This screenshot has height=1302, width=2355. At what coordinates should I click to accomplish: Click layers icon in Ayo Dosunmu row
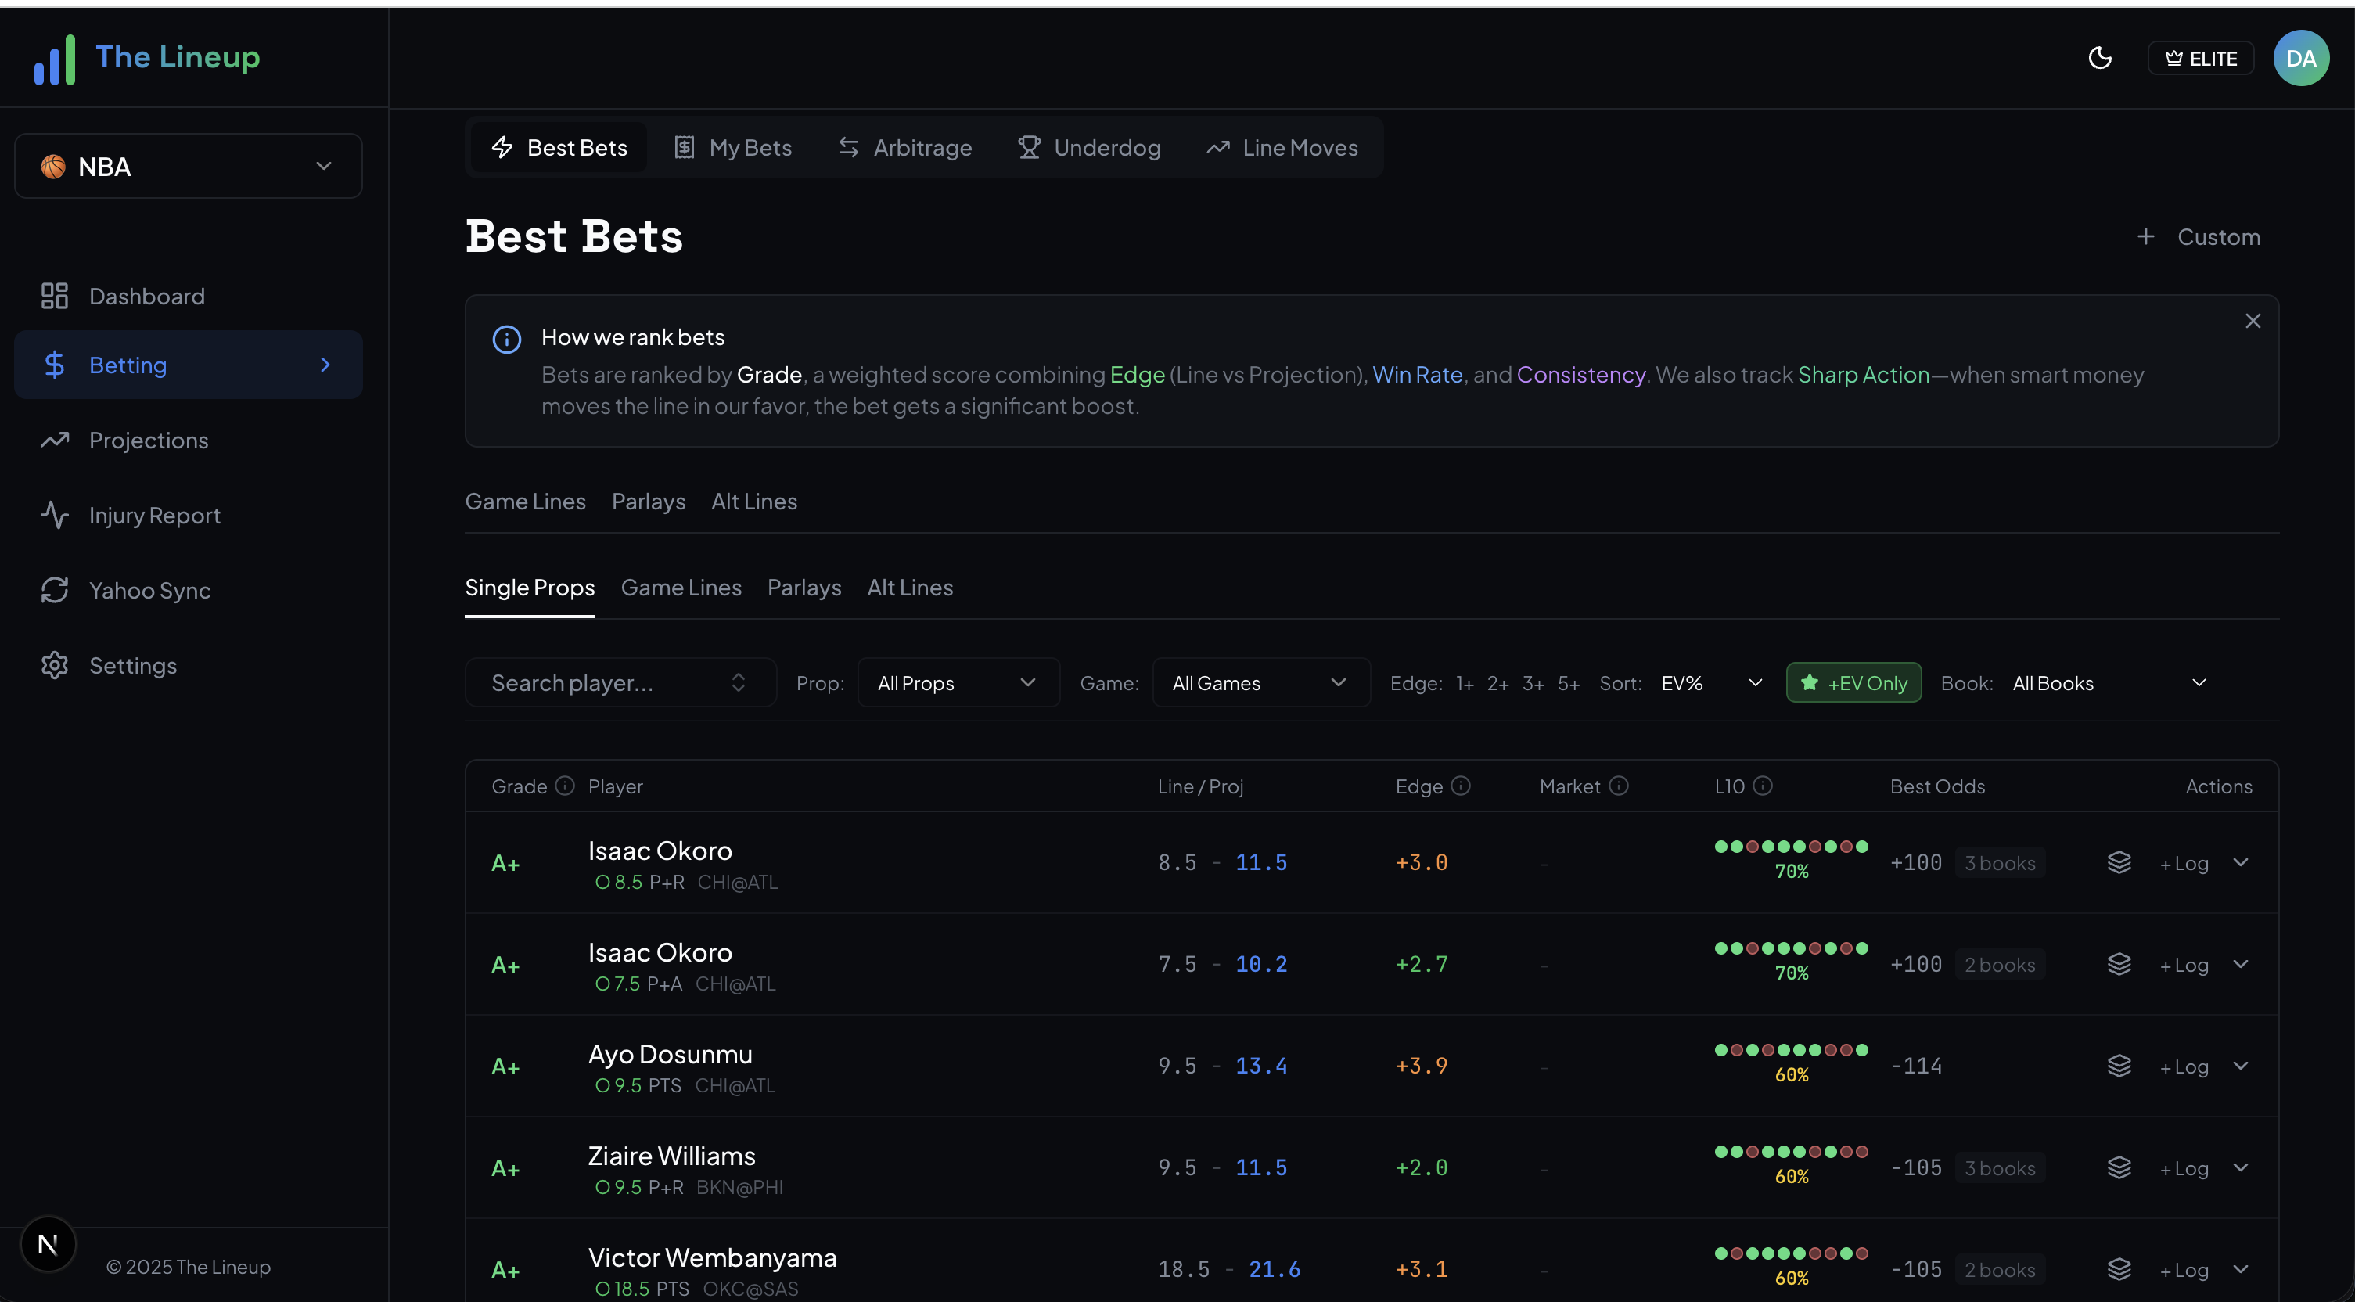point(2118,1066)
